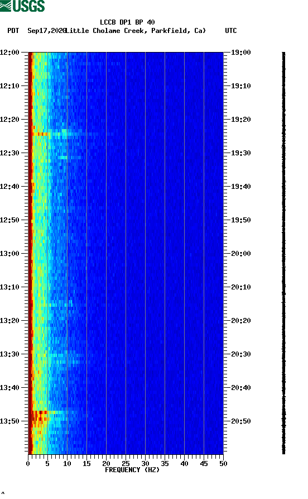The height and width of the screenshot is (499, 308).
Task: Click the 12:30 PDT time label
Action: [x=9, y=153]
